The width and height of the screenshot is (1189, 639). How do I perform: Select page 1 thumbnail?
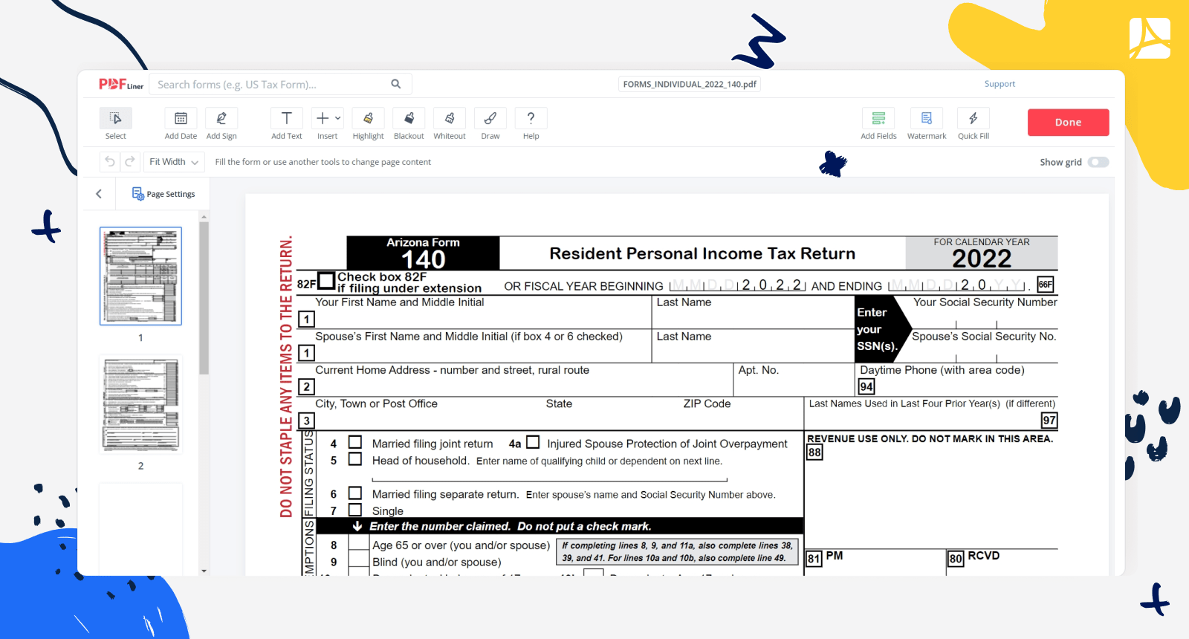(x=140, y=276)
